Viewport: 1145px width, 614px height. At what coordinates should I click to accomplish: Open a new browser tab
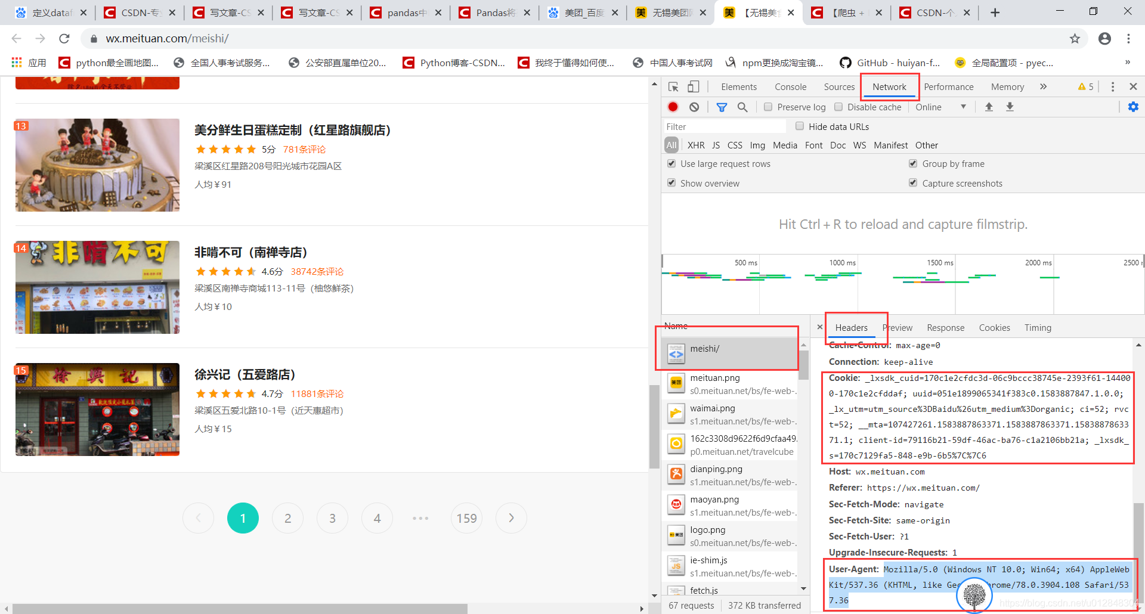tap(995, 13)
